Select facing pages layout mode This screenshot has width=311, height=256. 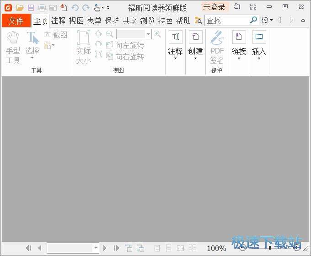[x=180, y=248]
